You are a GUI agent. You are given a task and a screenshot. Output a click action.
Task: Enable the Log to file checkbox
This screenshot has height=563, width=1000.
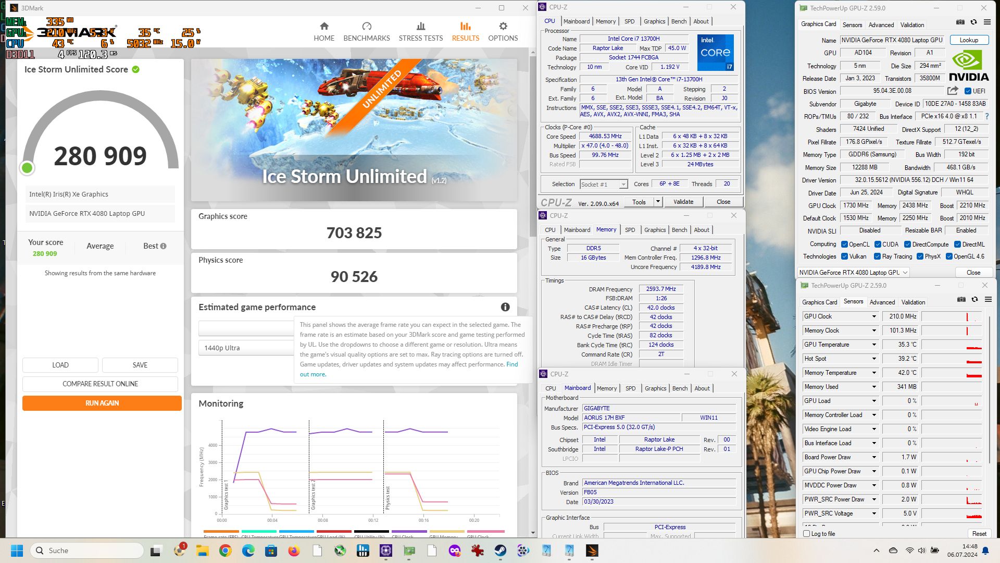tap(807, 534)
